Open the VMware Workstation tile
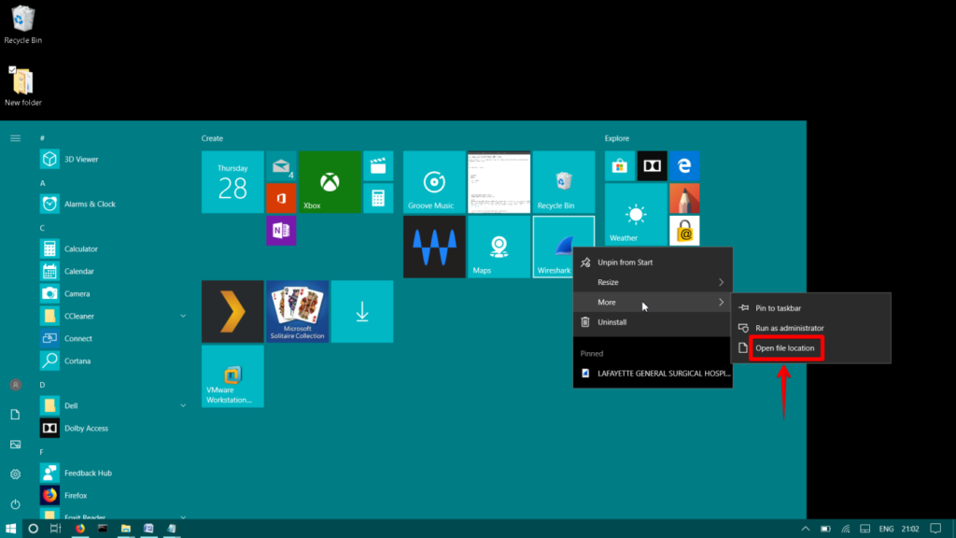This screenshot has width=956, height=538. [x=232, y=375]
